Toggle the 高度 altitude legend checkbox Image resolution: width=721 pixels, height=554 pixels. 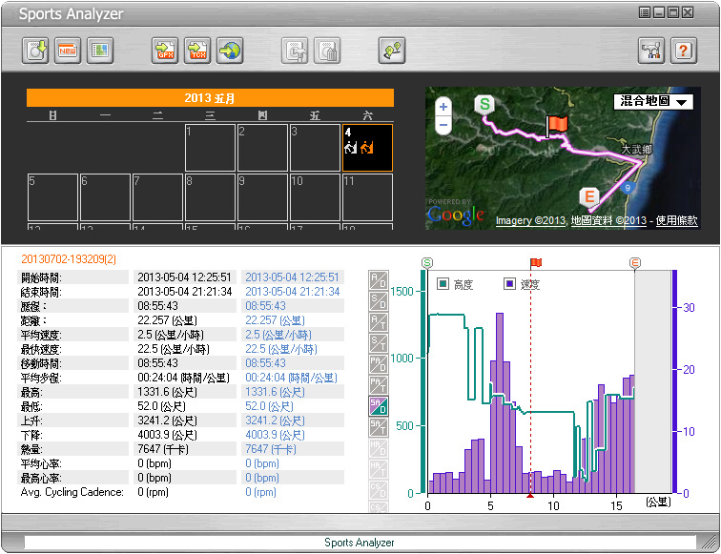point(443,284)
